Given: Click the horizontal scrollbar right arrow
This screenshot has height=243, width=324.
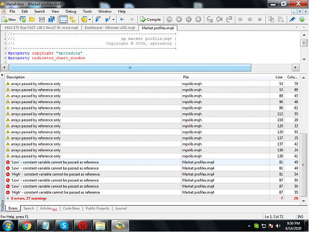Looking at the screenshot, I should pyautogui.click(x=295, y=67).
